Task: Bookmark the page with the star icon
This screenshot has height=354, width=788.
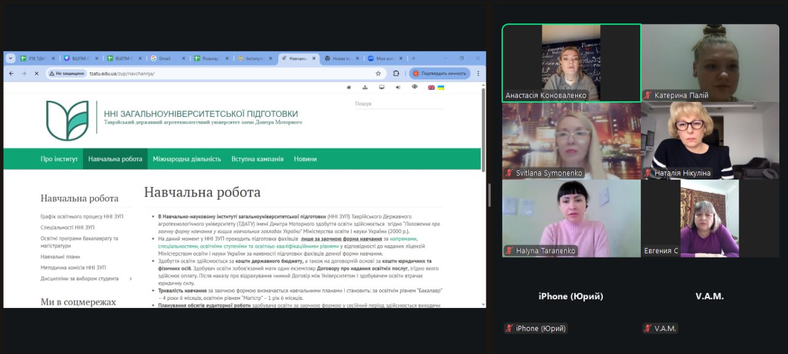Action: coord(378,73)
